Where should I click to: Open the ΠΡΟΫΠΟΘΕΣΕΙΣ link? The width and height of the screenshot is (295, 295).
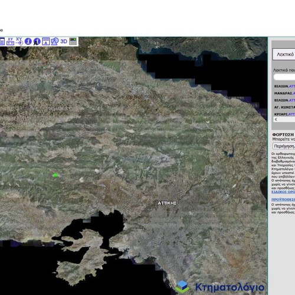point(283,199)
